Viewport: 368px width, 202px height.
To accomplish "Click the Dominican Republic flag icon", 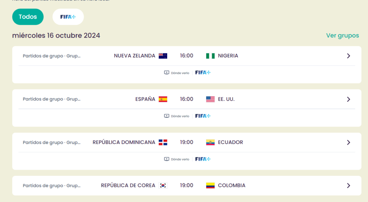I will coord(163,143).
